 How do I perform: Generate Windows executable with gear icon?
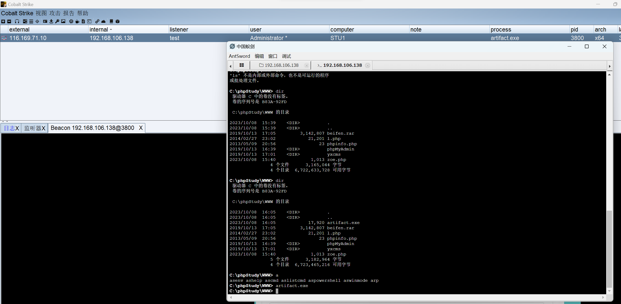click(71, 21)
